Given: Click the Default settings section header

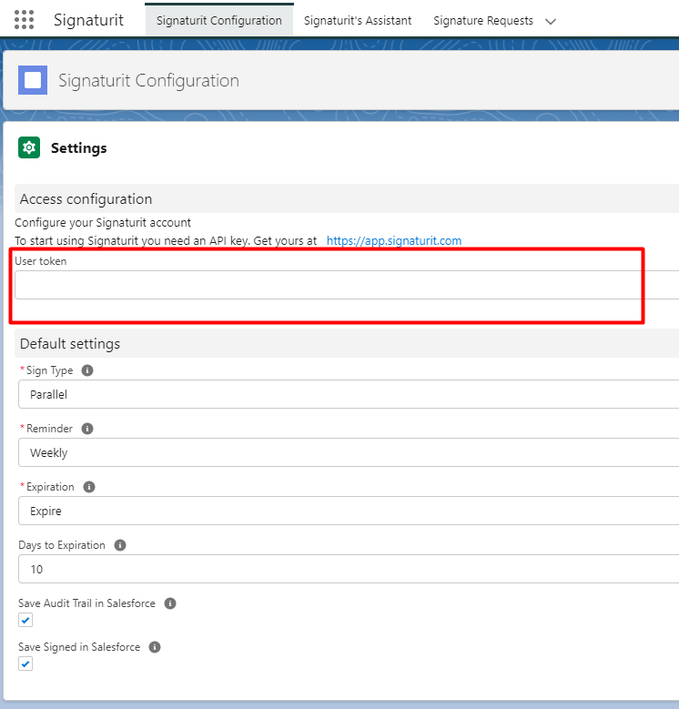Looking at the screenshot, I should tap(347, 343).
